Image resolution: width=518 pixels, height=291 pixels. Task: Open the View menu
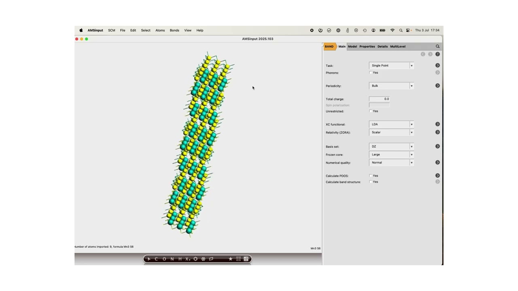coord(188,30)
